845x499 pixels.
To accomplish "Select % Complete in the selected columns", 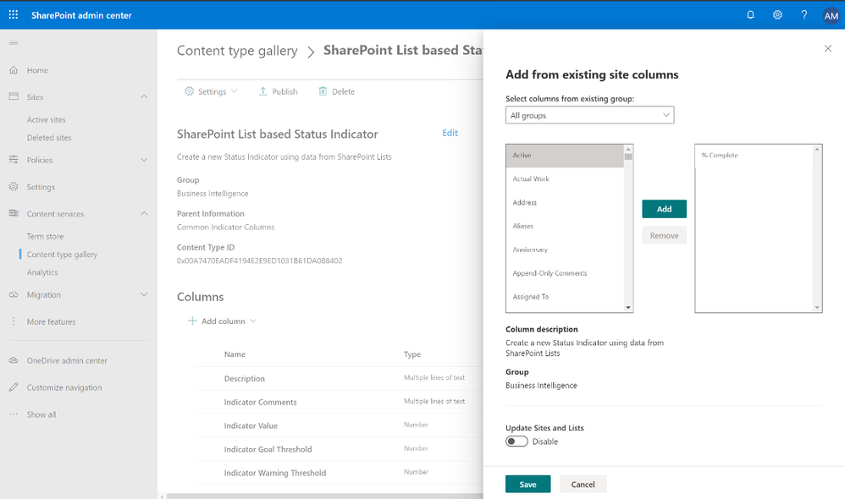I will coord(754,156).
